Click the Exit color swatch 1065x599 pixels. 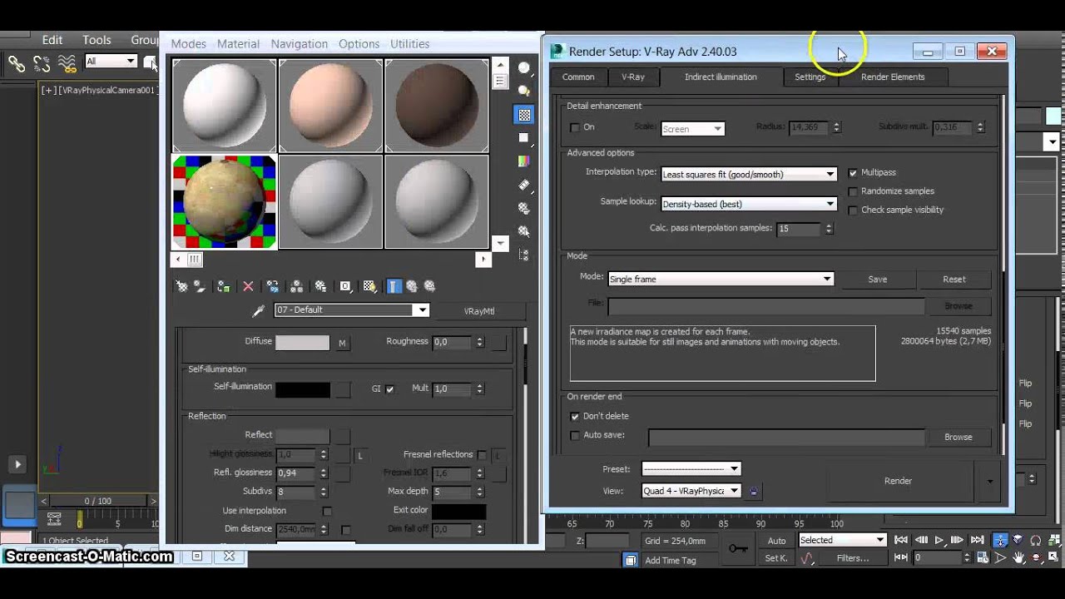coord(458,511)
